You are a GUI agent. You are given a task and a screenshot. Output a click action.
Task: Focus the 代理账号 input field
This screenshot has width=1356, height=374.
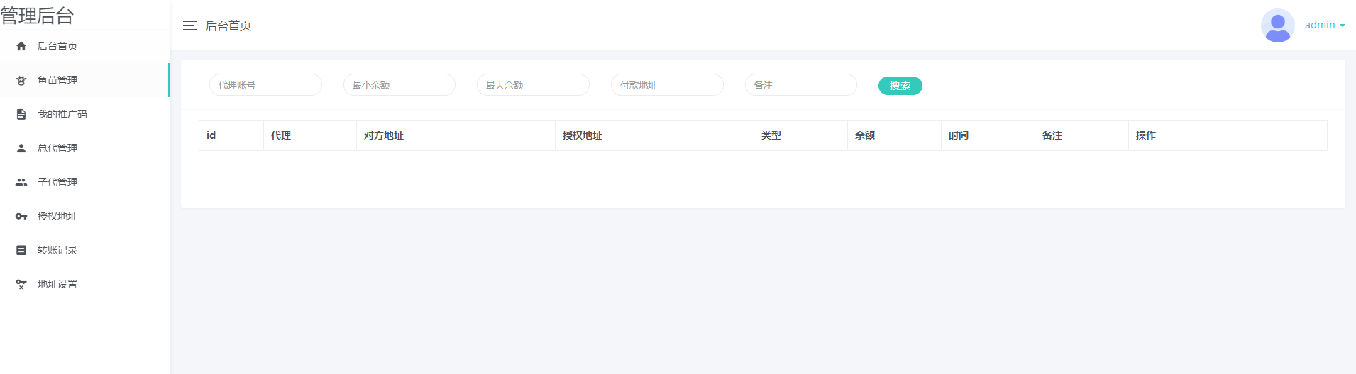click(x=265, y=85)
